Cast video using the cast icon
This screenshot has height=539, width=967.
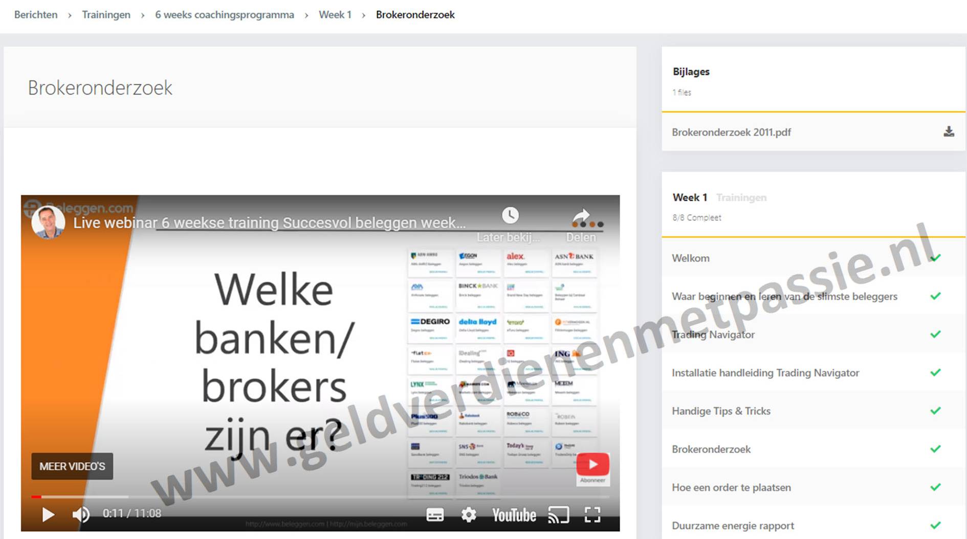558,515
